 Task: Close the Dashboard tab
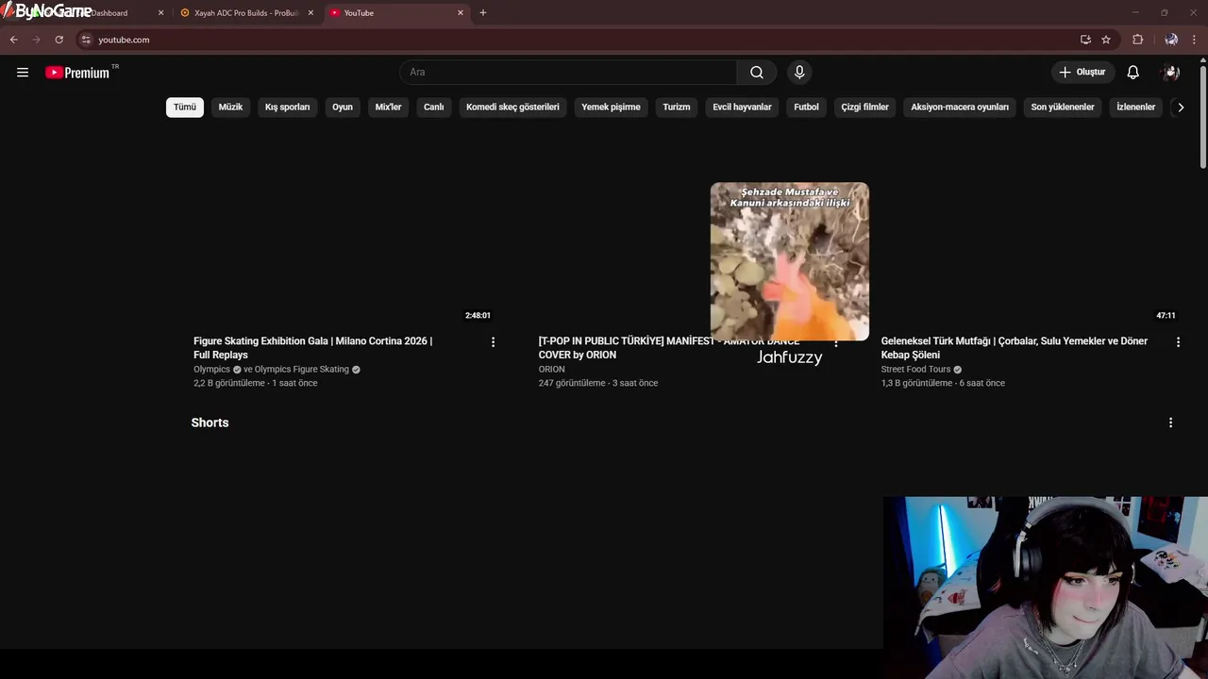(x=160, y=13)
